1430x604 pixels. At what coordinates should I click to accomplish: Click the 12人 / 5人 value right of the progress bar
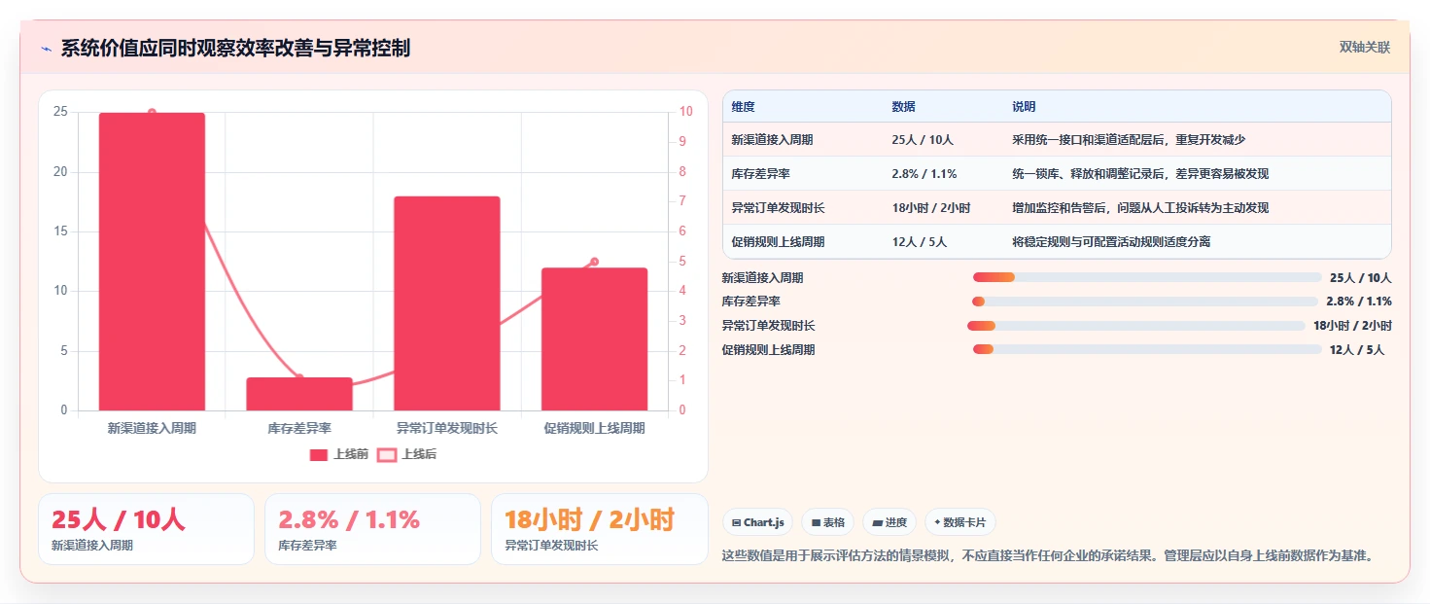click(x=1357, y=349)
